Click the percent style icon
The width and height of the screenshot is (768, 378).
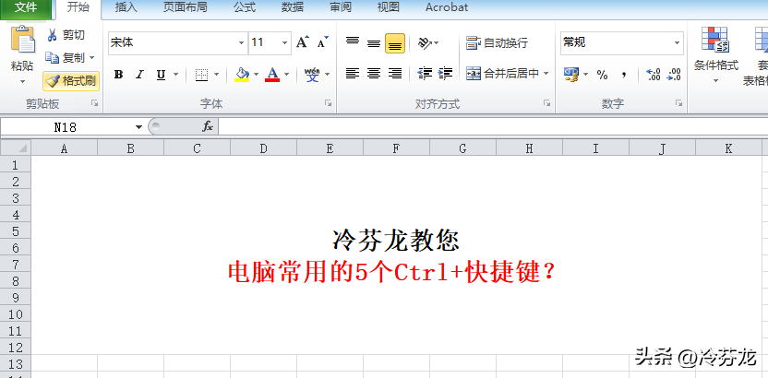pyautogui.click(x=602, y=75)
